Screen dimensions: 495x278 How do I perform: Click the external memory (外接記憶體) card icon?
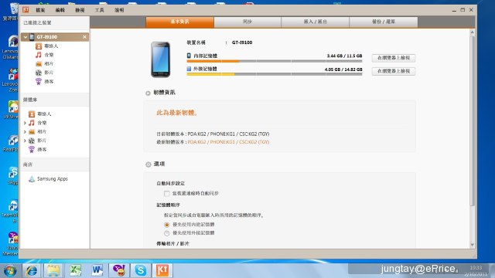[x=189, y=69]
